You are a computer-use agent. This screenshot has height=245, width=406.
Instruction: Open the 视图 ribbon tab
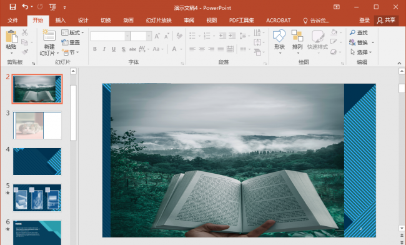(x=212, y=20)
